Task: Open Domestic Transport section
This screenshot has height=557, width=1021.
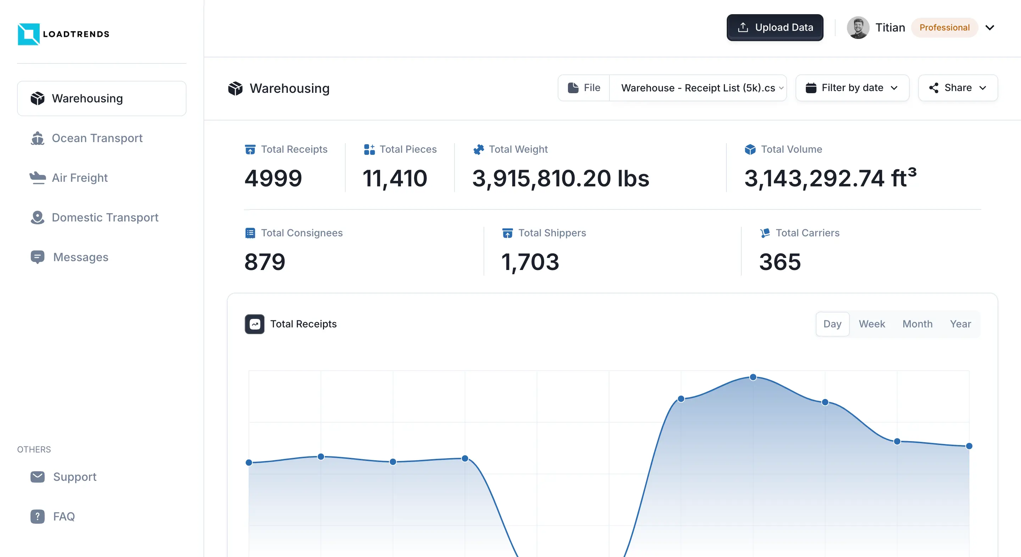Action: coord(101,218)
